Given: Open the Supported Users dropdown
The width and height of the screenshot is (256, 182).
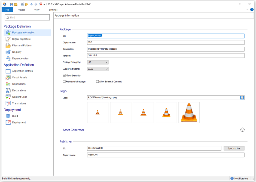Looking at the screenshot, I should (x=98, y=69).
